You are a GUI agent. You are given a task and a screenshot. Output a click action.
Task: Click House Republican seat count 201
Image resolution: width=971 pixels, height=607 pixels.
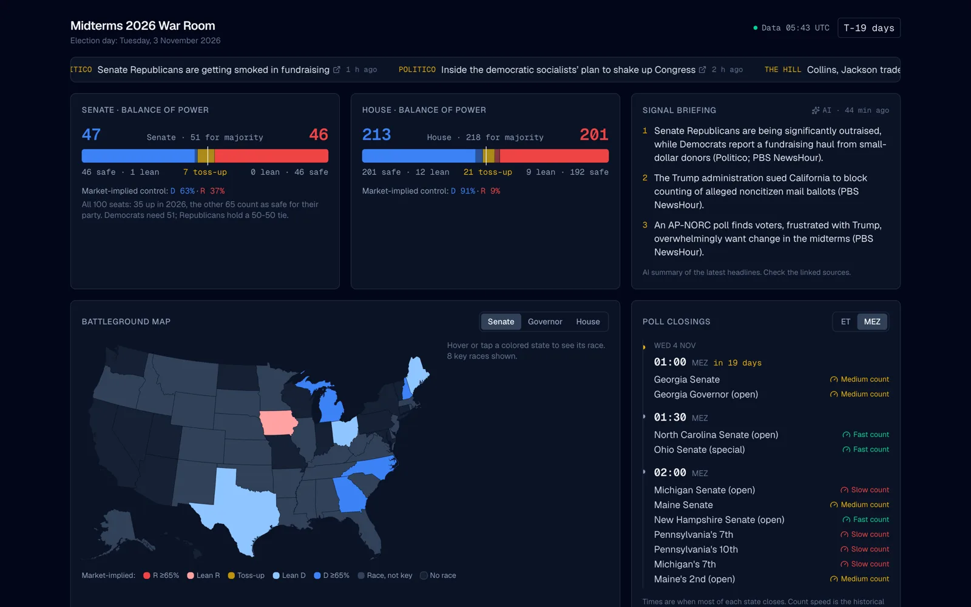(x=594, y=135)
